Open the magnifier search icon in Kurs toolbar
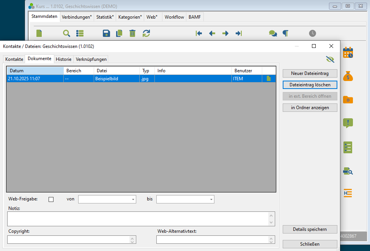 (x=66, y=33)
